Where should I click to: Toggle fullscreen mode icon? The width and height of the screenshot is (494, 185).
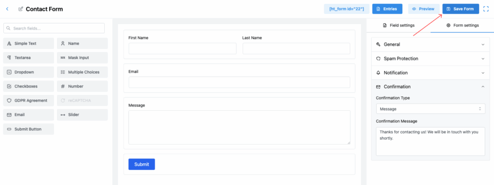tap(486, 9)
